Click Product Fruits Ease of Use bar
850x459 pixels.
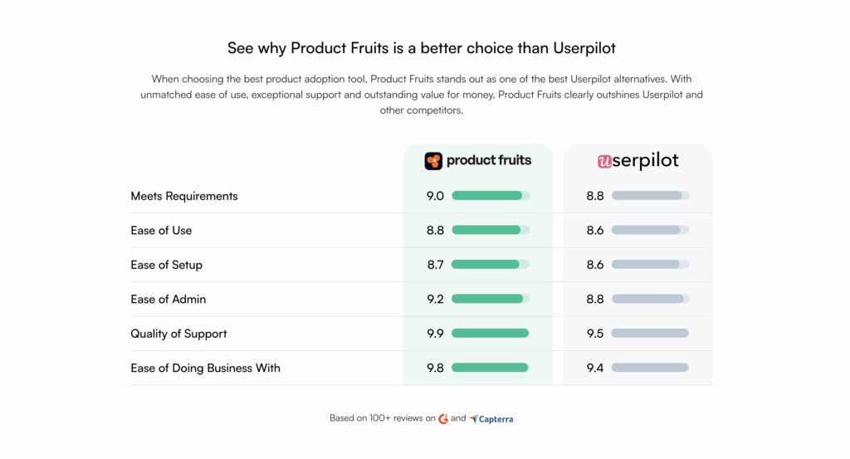click(490, 230)
